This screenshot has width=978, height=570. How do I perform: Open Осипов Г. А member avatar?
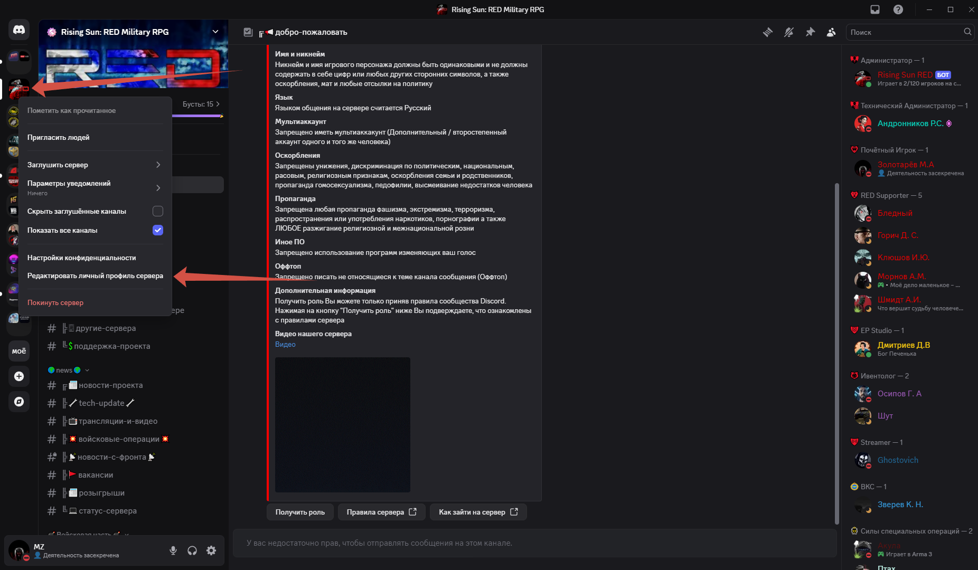click(x=863, y=394)
